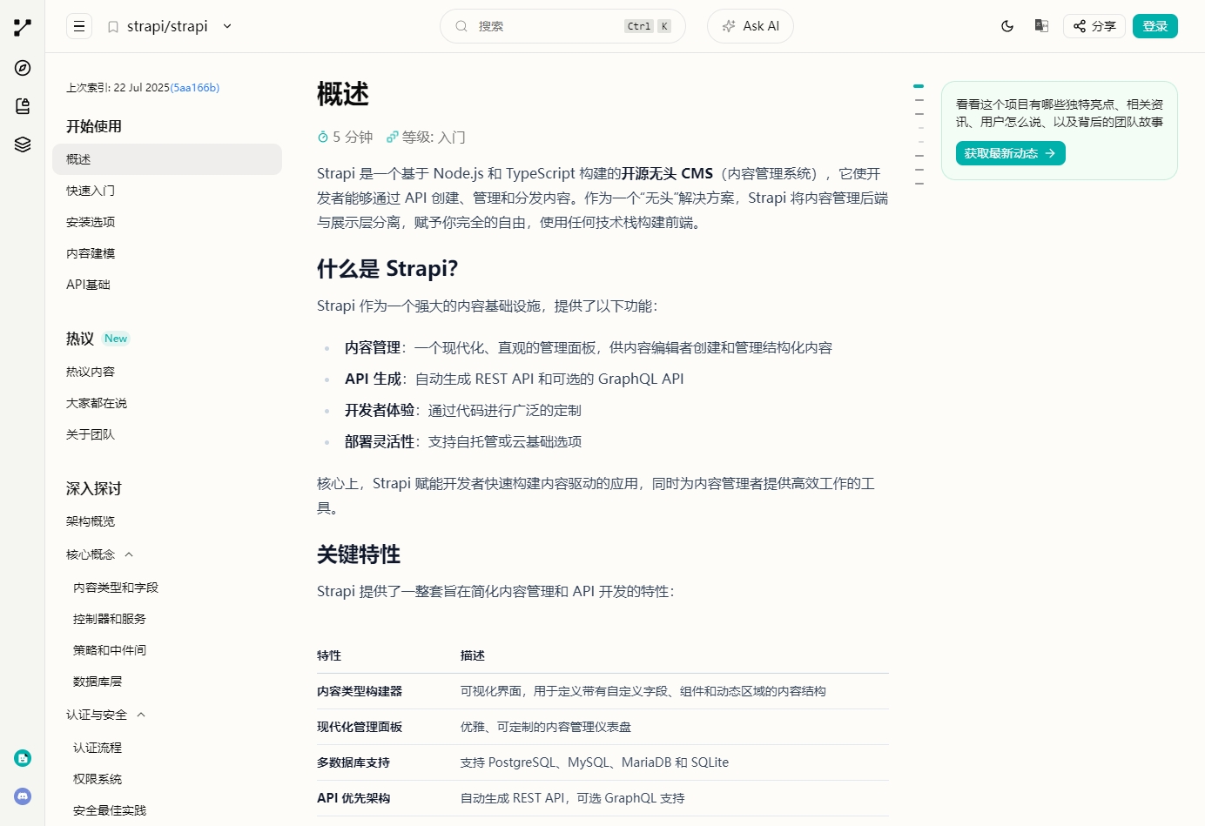
Task: Focus the 搜索 search field
Action: click(562, 26)
